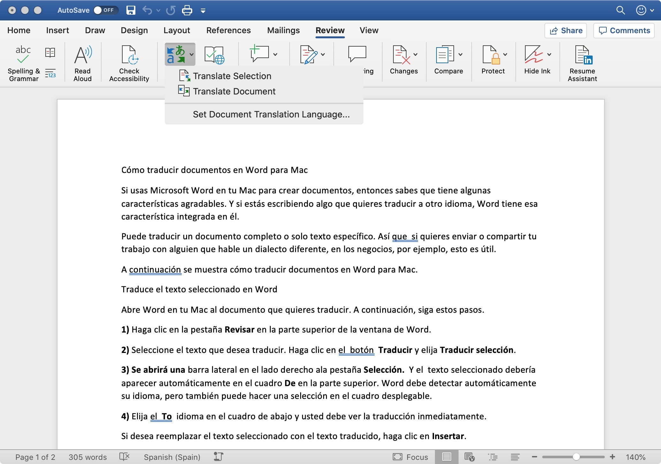Collapse the Translate dropdown arrow

(x=191, y=55)
